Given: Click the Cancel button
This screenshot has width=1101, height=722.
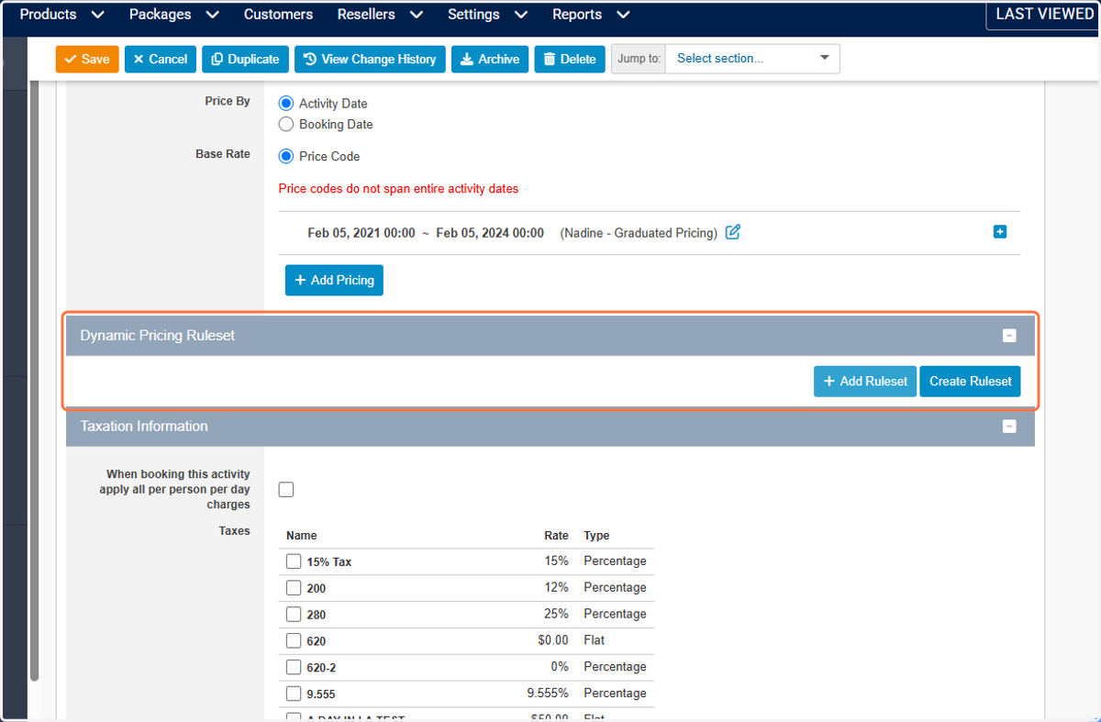Looking at the screenshot, I should pos(161,59).
